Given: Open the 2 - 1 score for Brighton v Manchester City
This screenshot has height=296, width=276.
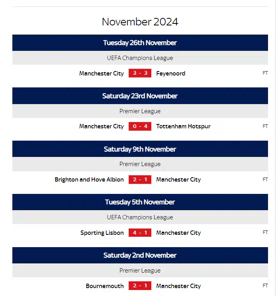Looking at the screenshot, I should 140,180.
